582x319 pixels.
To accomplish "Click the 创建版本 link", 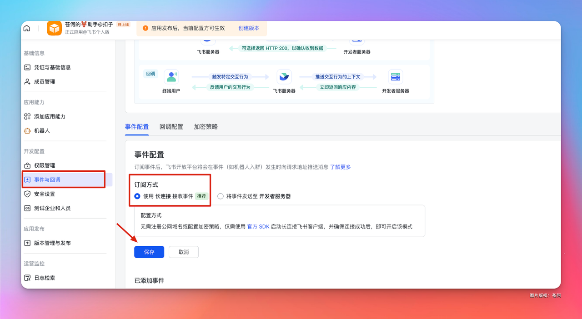I will coord(249,28).
